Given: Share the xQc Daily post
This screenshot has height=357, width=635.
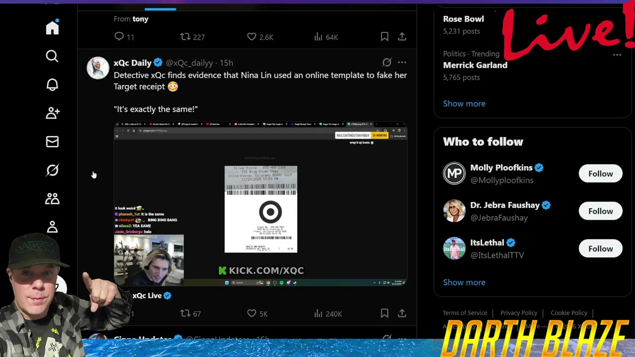Looking at the screenshot, I should coord(402,313).
